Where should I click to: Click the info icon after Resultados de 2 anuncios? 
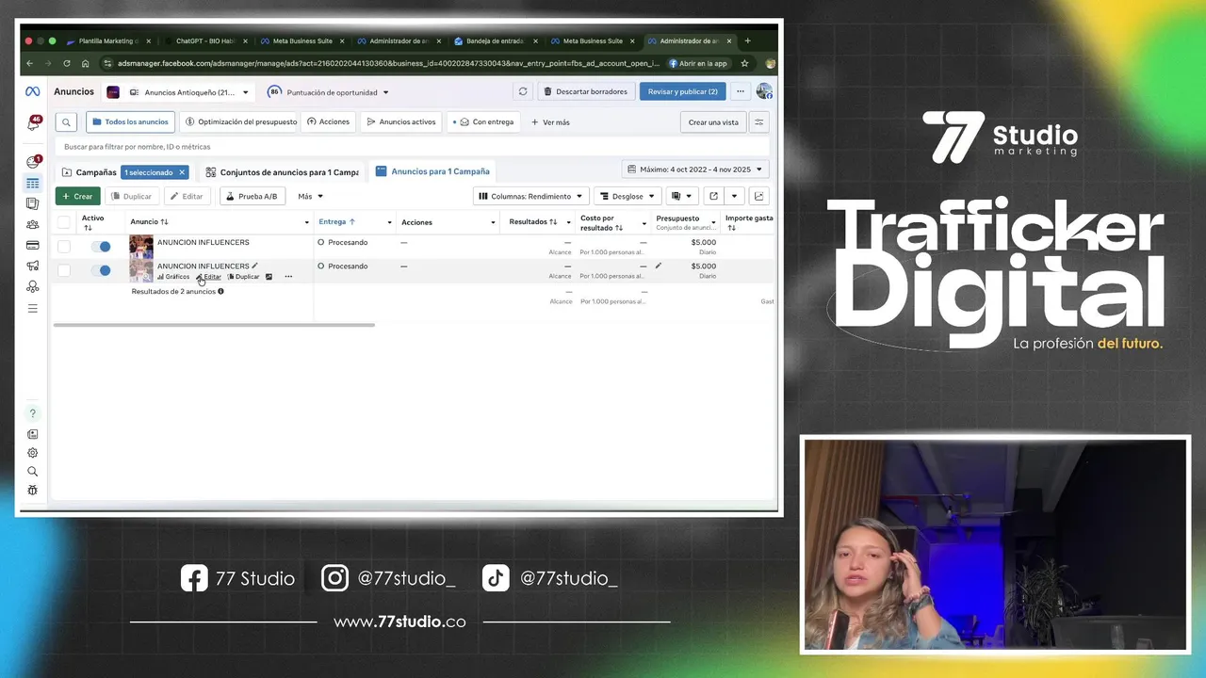tap(220, 292)
